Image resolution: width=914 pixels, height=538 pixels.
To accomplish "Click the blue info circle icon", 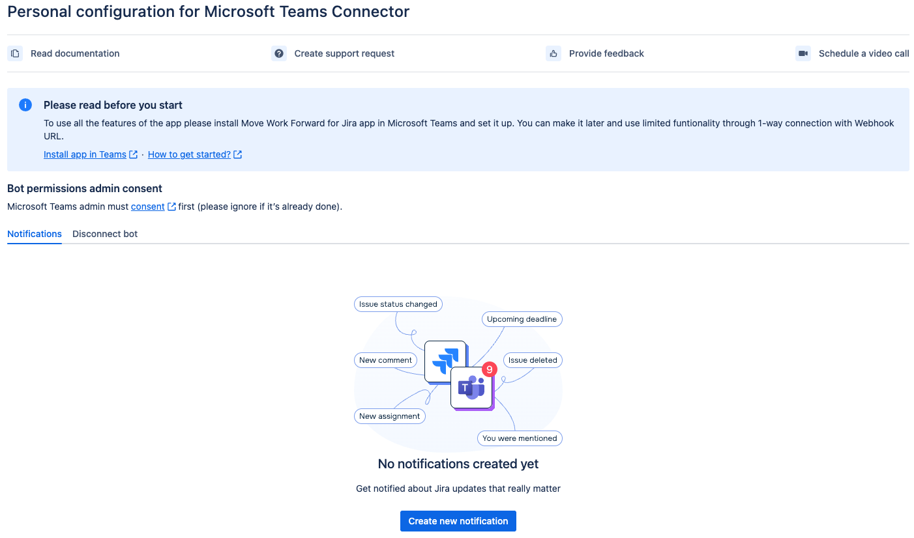I will (x=25, y=105).
